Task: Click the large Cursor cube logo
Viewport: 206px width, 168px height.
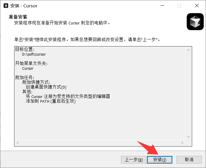Action: [195, 21]
